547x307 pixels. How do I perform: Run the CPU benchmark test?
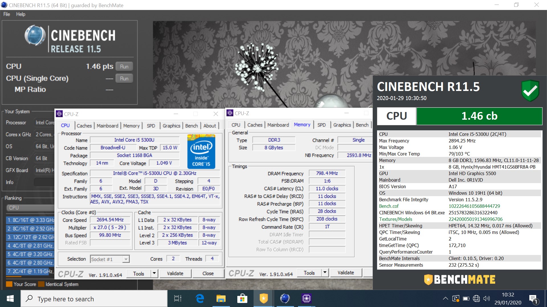[x=124, y=67]
